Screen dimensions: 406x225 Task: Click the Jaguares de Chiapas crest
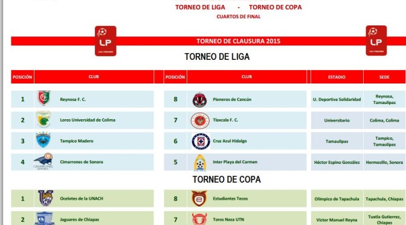coord(45,218)
